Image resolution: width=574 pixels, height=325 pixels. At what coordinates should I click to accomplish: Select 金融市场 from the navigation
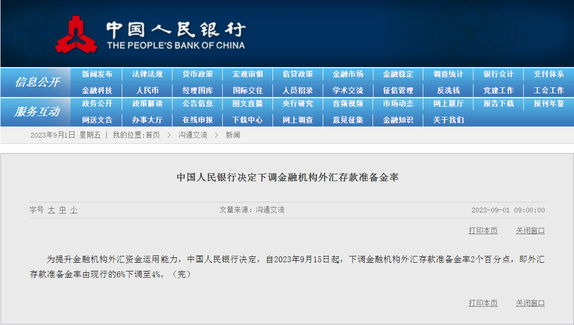pos(347,74)
